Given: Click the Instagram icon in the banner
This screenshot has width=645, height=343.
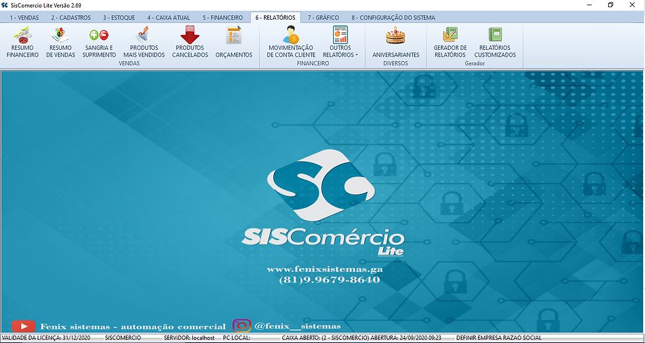Looking at the screenshot, I should tap(242, 326).
